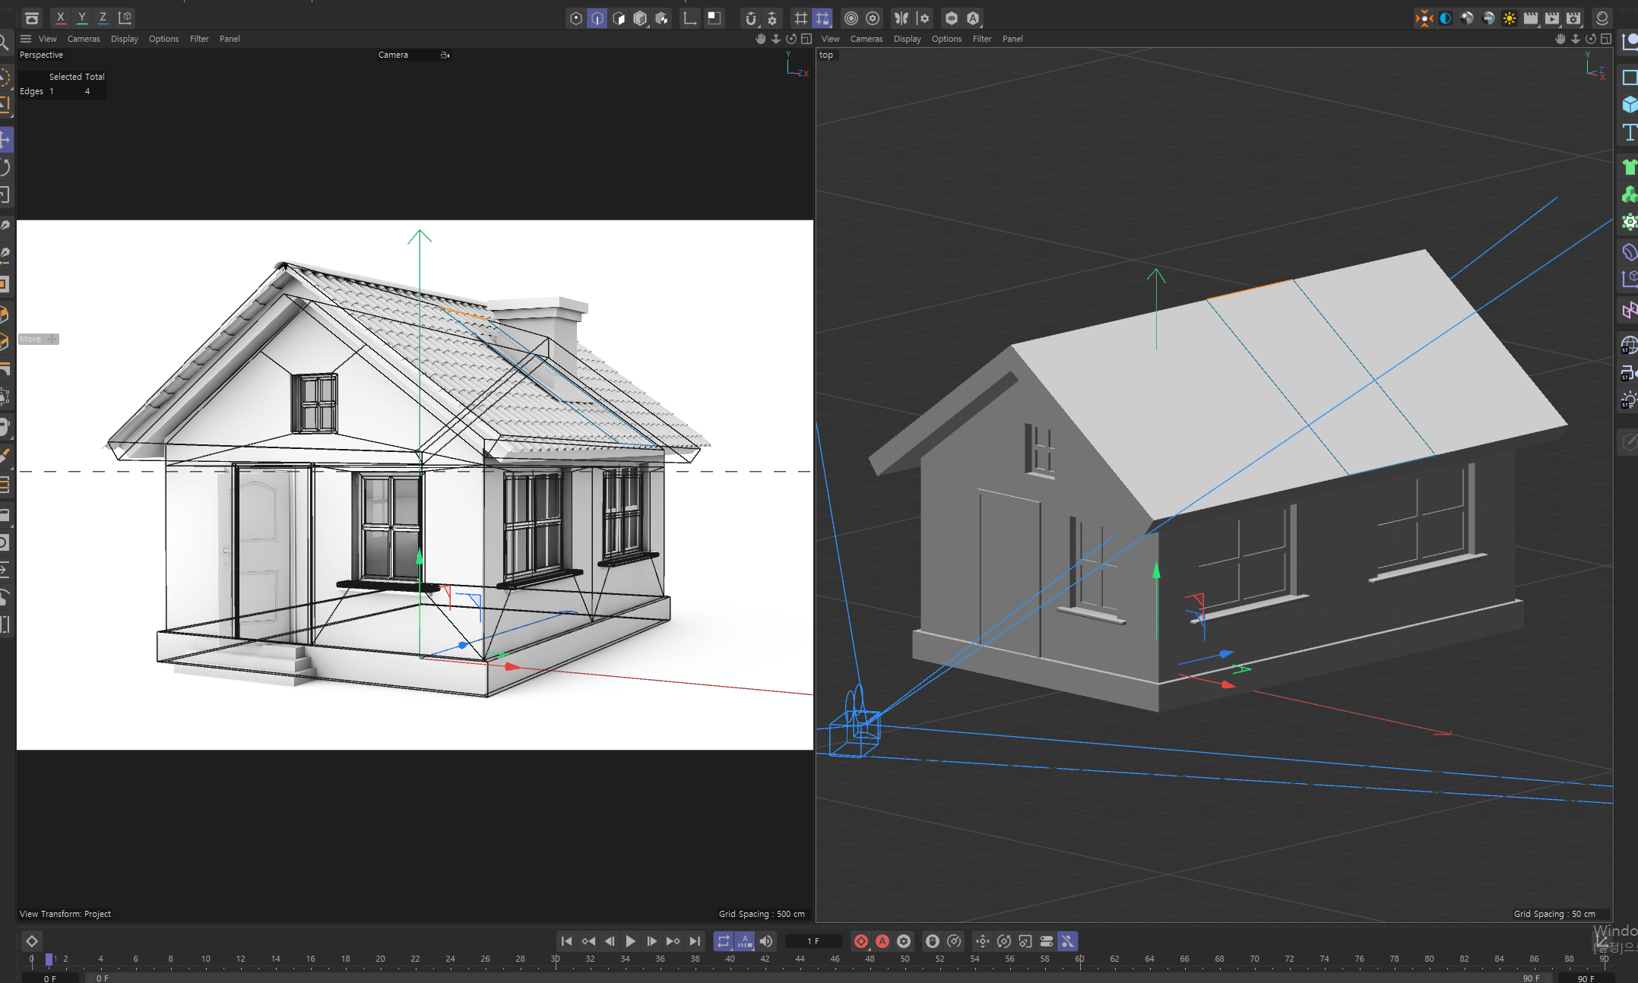Click the current frame field 1 F
The width and height of the screenshot is (1638, 983).
click(x=813, y=941)
